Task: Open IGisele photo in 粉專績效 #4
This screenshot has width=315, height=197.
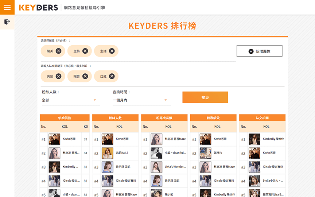Action: [206, 181]
